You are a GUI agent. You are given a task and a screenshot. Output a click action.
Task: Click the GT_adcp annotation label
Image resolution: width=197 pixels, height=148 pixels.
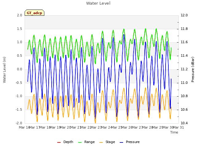34,13
